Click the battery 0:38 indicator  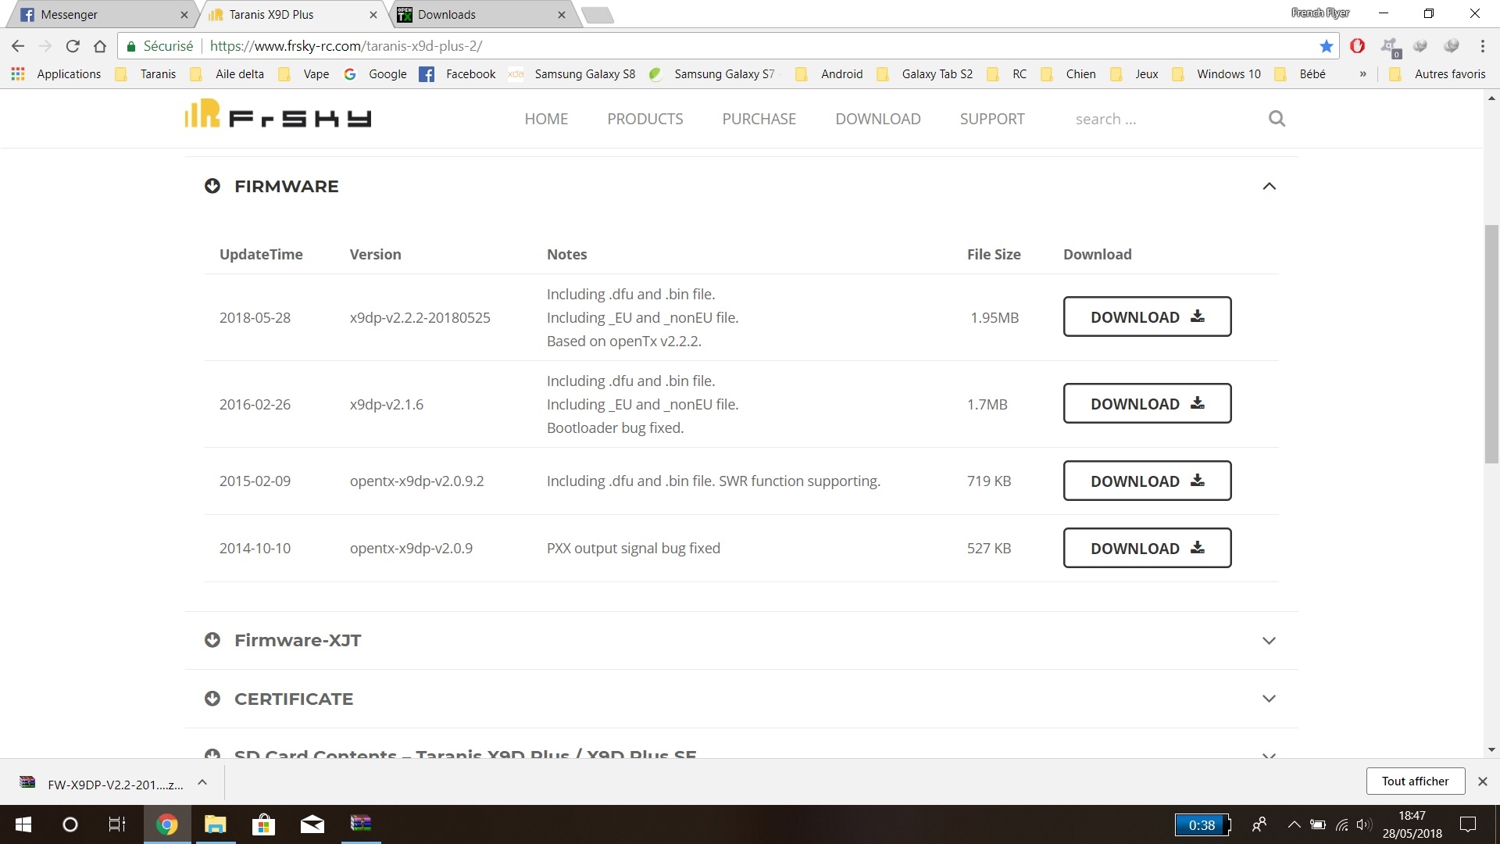click(1203, 824)
